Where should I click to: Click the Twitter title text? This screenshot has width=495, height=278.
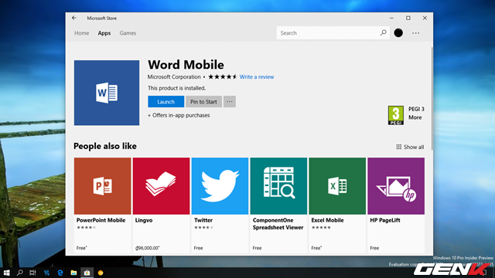[203, 220]
